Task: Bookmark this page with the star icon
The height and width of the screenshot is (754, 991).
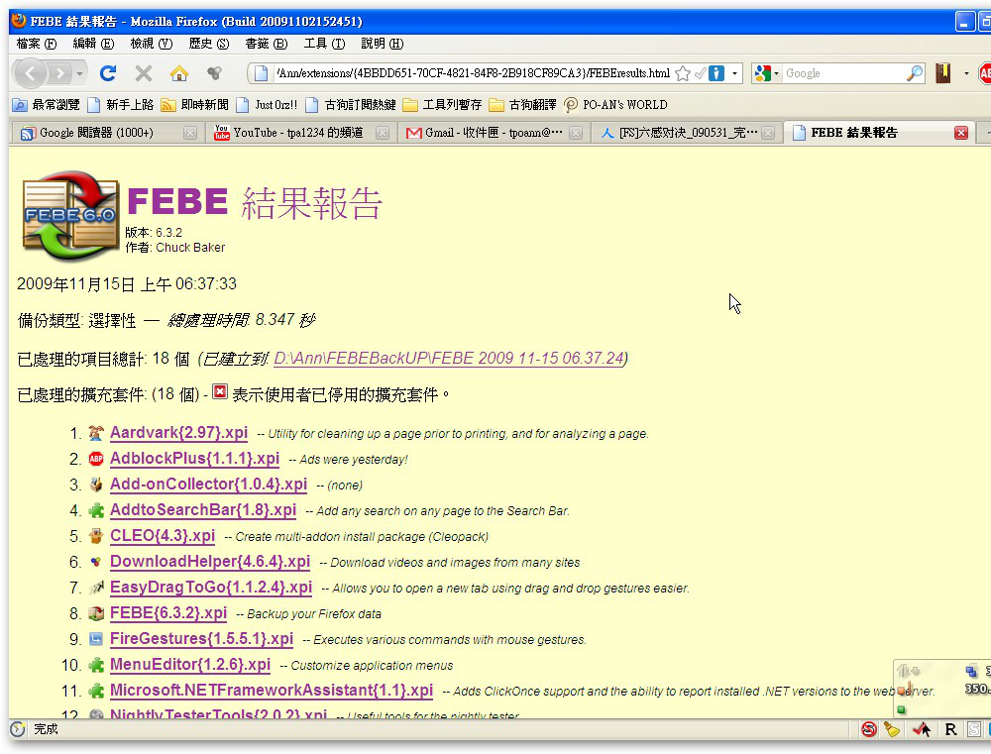Action: tap(683, 73)
